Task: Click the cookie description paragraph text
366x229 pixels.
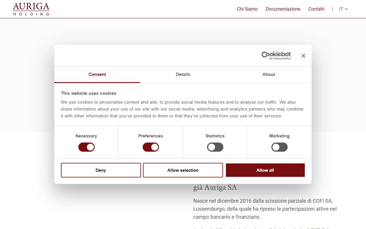Action: [182, 109]
